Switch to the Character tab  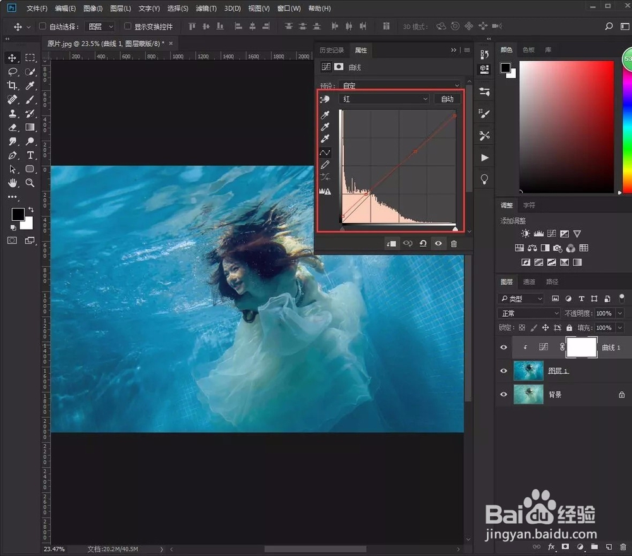pyautogui.click(x=529, y=205)
